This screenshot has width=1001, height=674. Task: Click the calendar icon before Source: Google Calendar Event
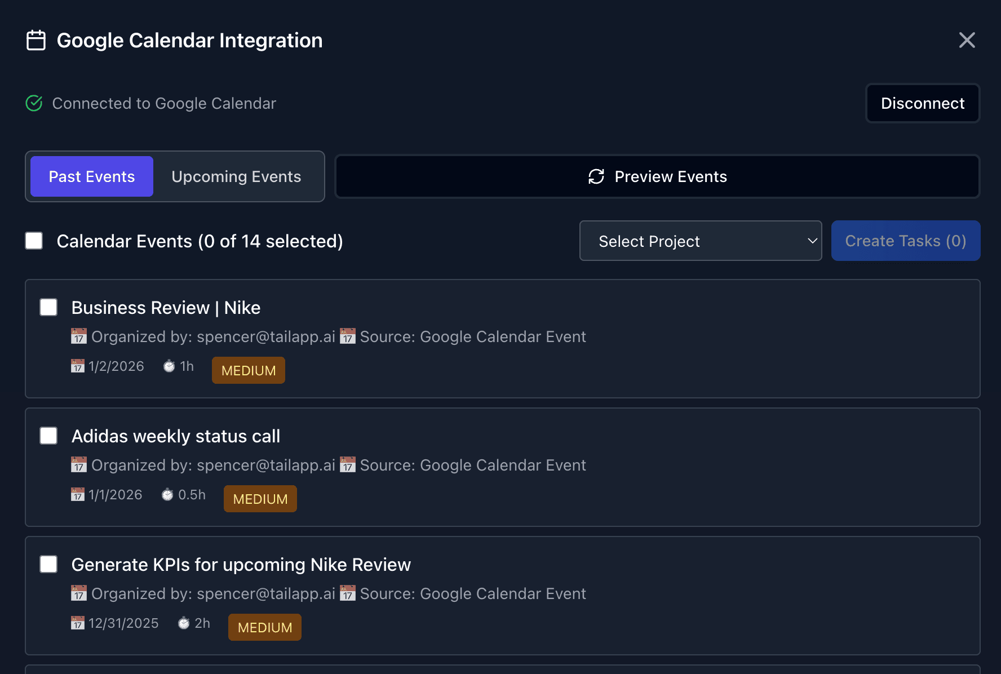[348, 336]
